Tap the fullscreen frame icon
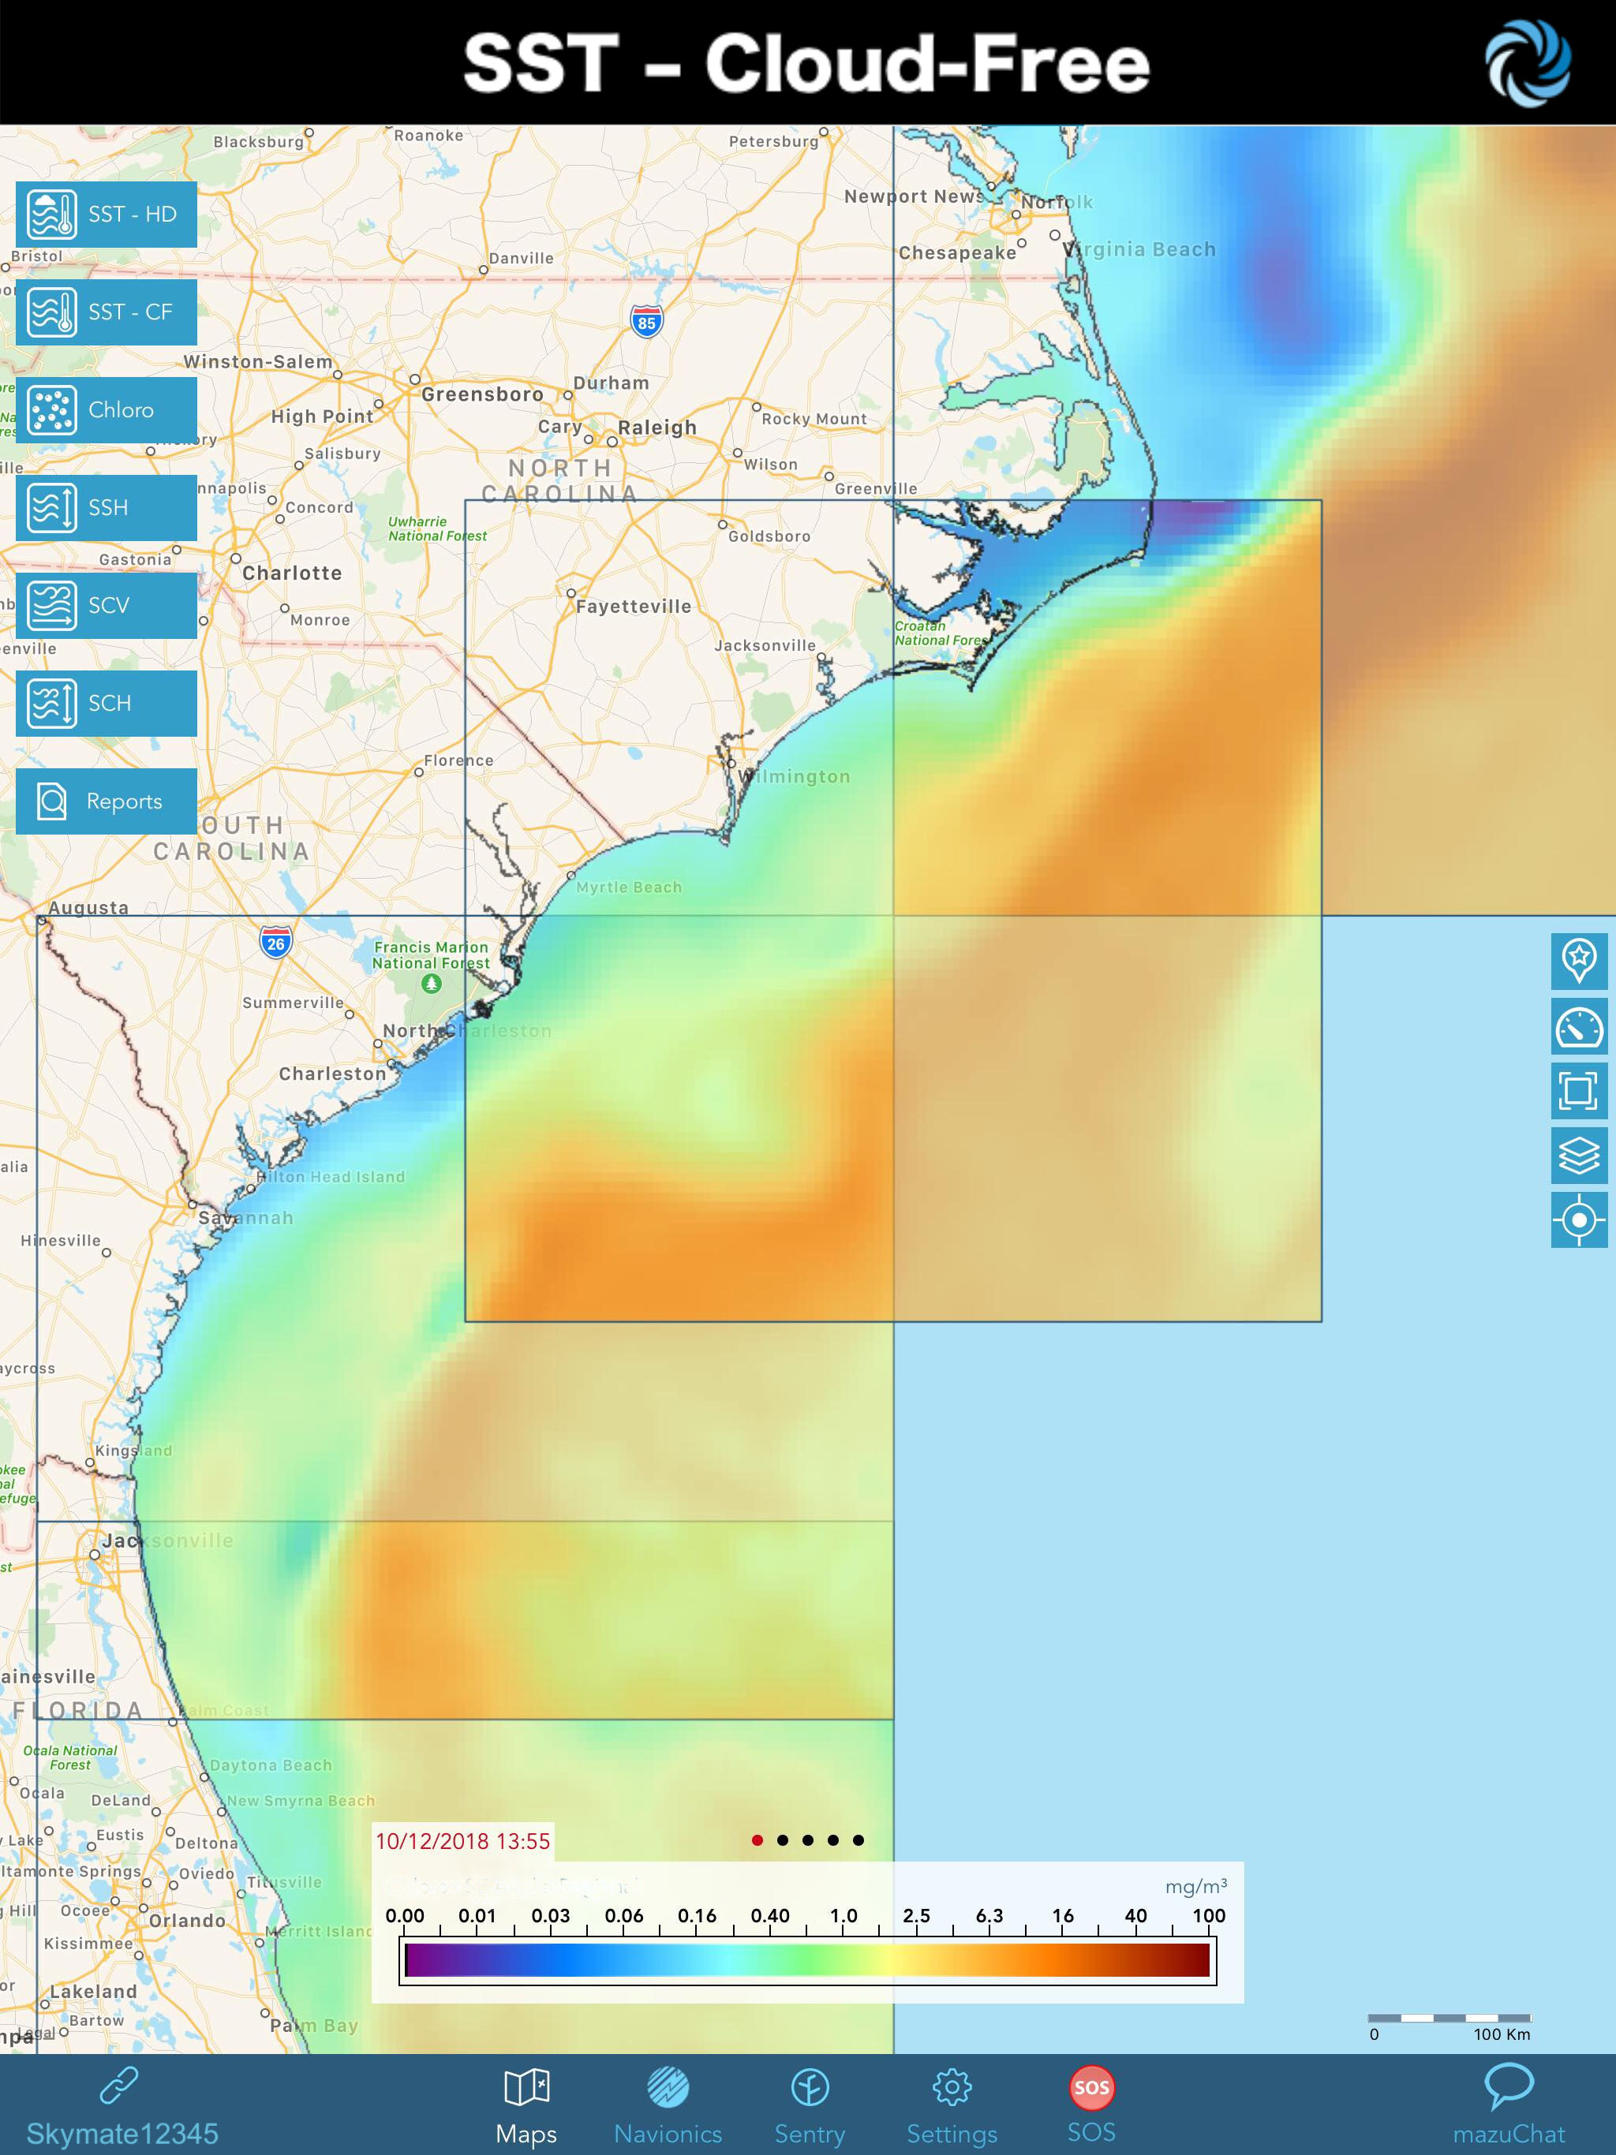The image size is (1616, 2155). (1579, 1090)
